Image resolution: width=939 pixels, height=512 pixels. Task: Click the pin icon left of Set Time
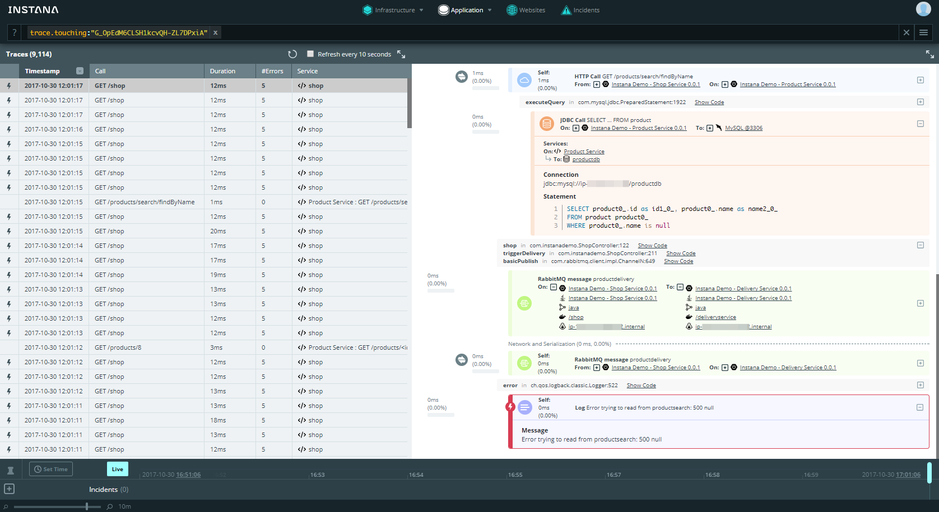[10, 470]
